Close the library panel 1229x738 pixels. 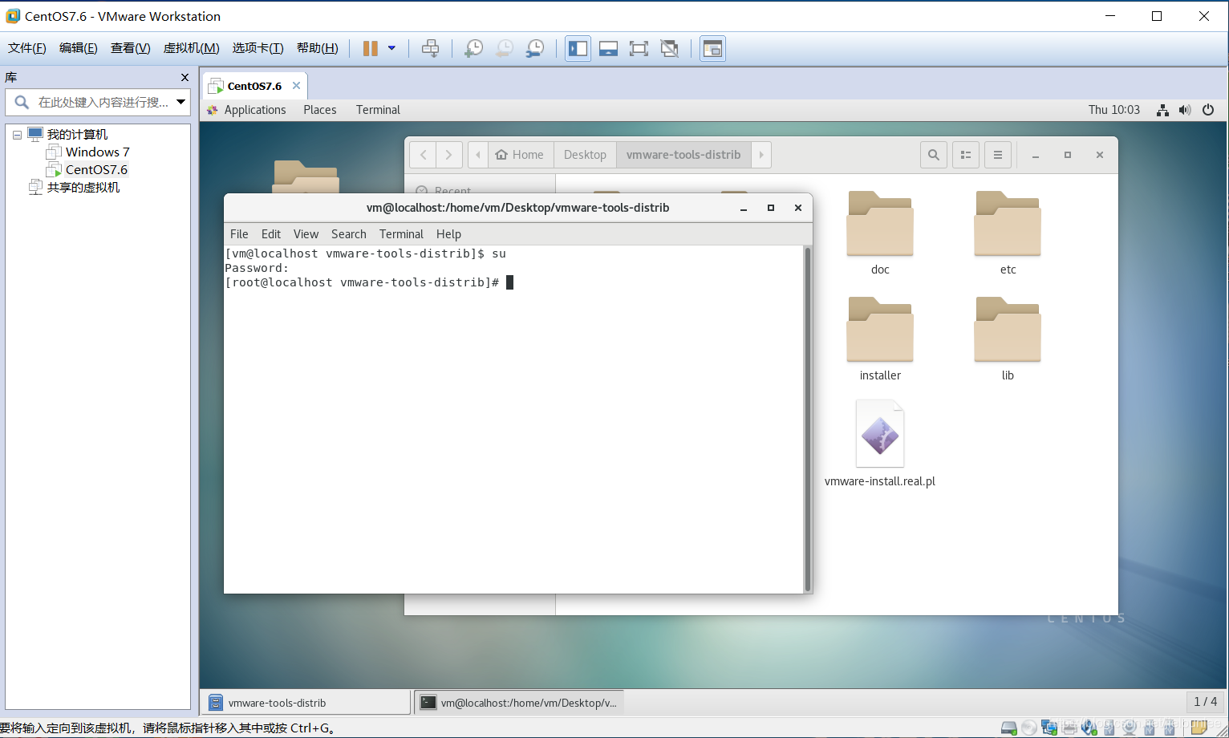(185, 78)
